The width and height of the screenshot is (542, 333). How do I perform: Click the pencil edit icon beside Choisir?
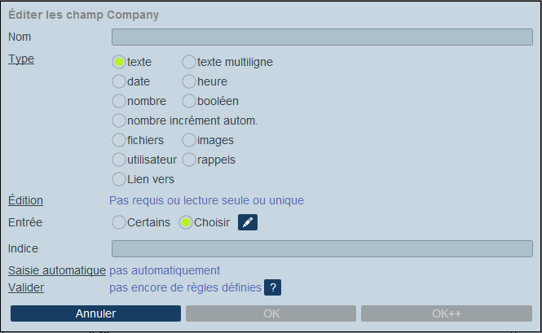pos(248,222)
